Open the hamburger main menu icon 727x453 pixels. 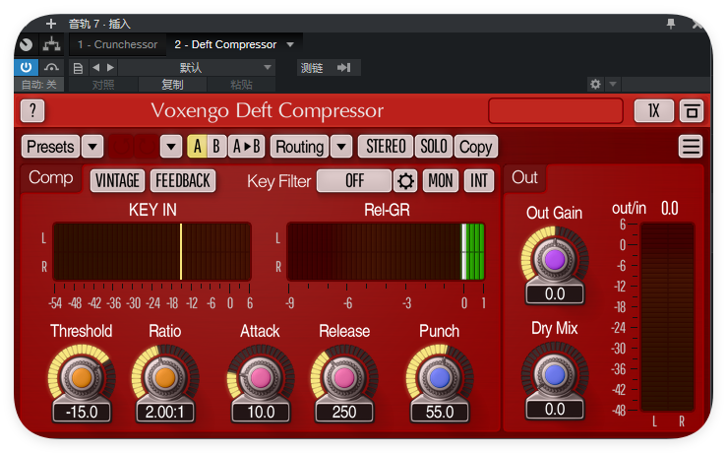click(x=691, y=147)
